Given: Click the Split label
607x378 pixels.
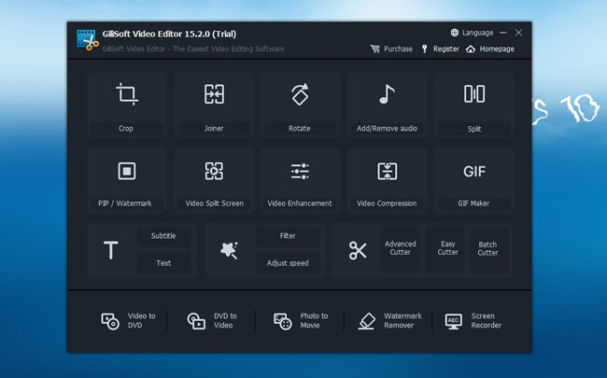Looking at the screenshot, I should 474,129.
